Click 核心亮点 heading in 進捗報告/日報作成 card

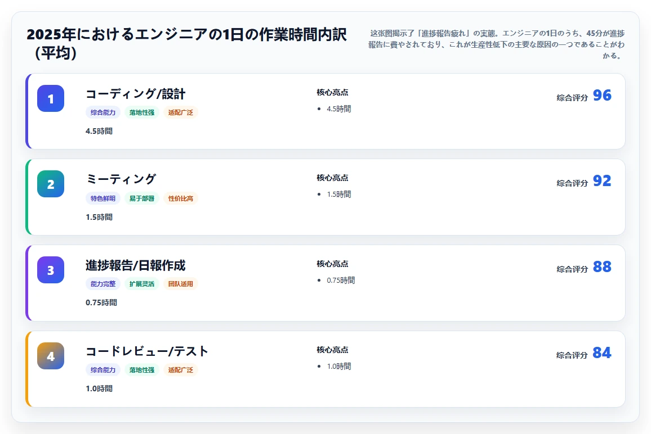coord(333,264)
